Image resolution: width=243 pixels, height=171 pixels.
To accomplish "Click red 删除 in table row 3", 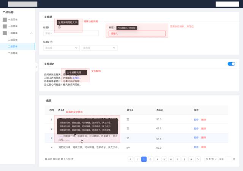I will pos(204,138).
